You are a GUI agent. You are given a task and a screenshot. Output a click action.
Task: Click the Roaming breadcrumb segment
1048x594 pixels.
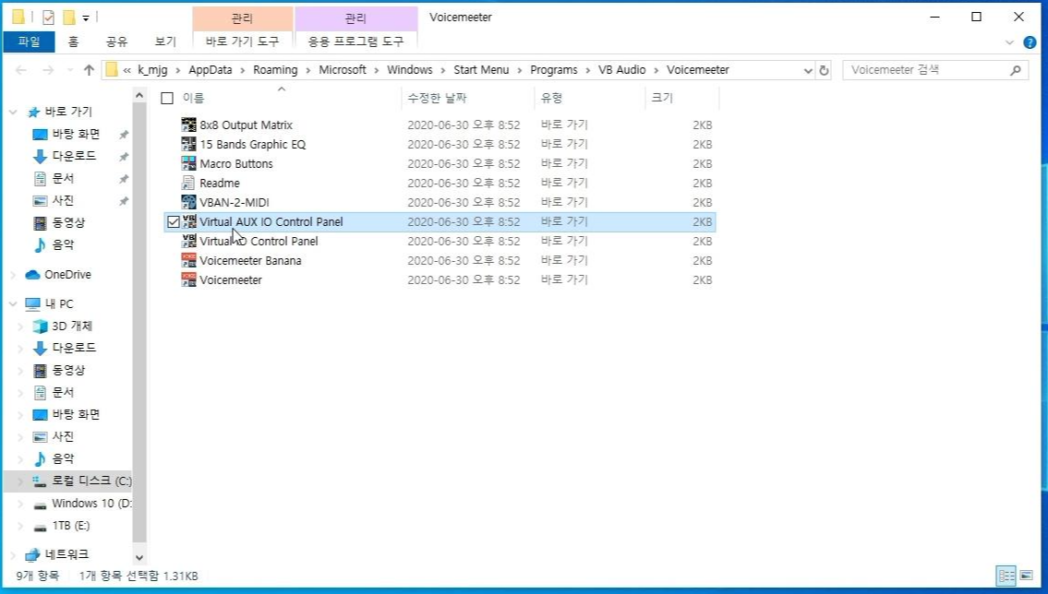click(275, 70)
